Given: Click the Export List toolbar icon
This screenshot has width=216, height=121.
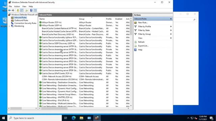Looking at the screenshot, I should [26, 10].
